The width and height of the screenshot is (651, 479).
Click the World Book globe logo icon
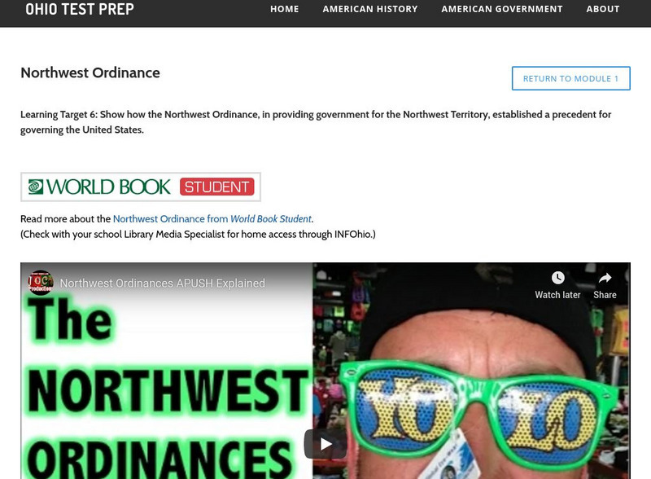pos(36,187)
